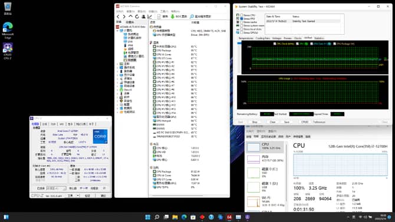
Task: Click the refresh icon in AIDA64 toolbar
Action: (x=137, y=16)
